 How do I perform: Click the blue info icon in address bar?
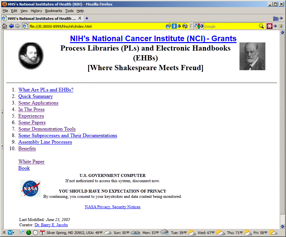coord(174,26)
